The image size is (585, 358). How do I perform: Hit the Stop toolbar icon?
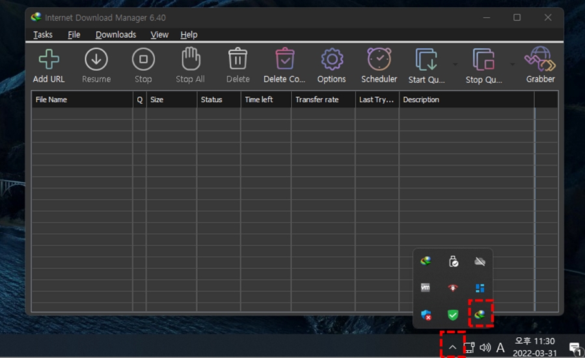pyautogui.click(x=143, y=65)
